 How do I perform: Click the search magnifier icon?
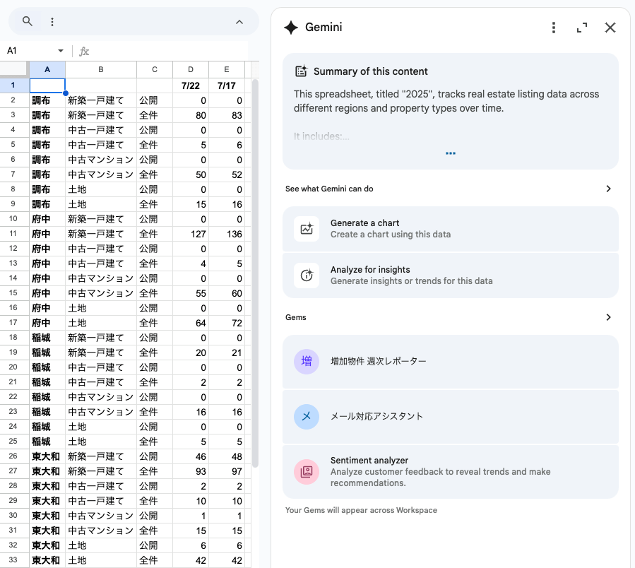tap(27, 21)
